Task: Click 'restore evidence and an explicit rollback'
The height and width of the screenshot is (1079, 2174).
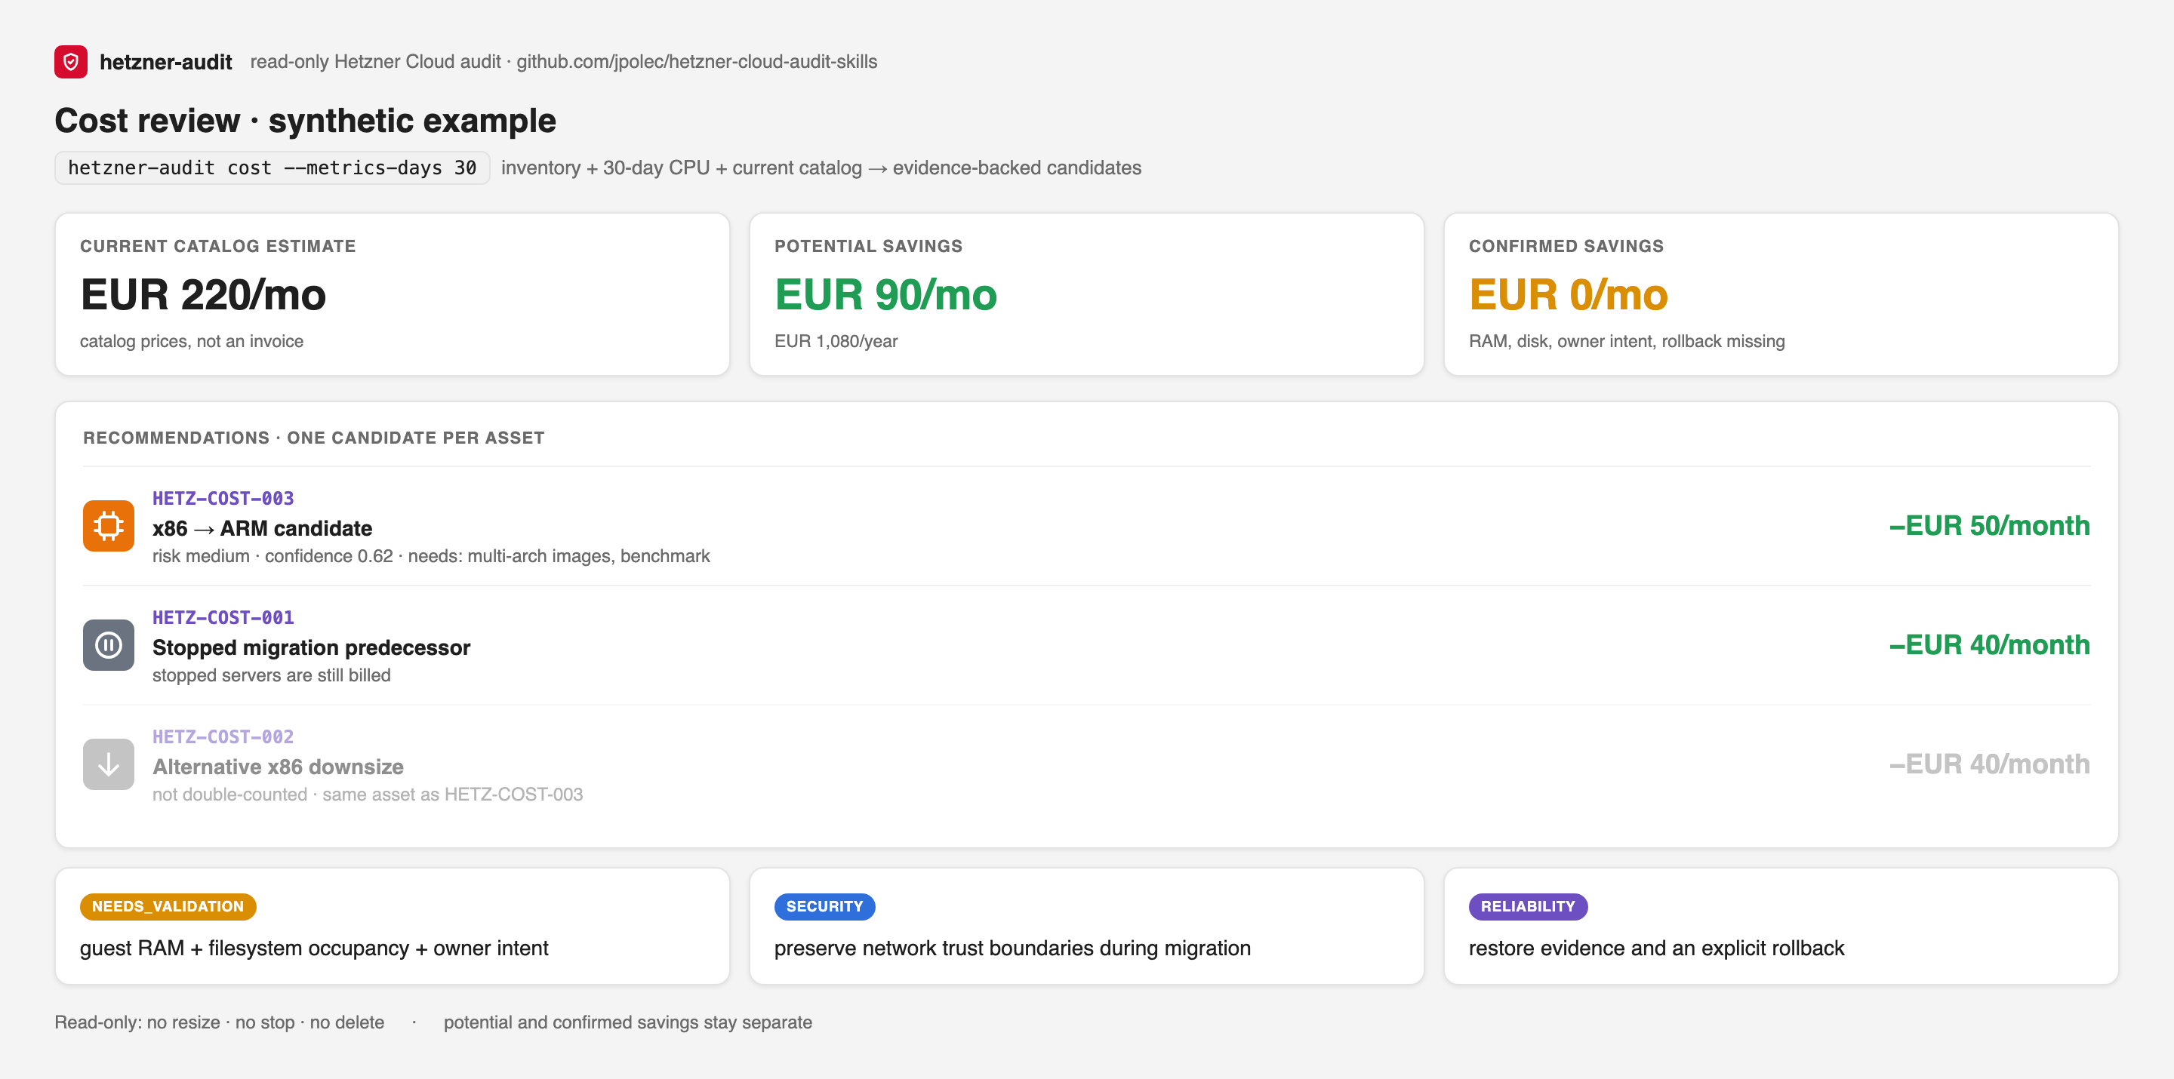Action: click(x=1656, y=948)
